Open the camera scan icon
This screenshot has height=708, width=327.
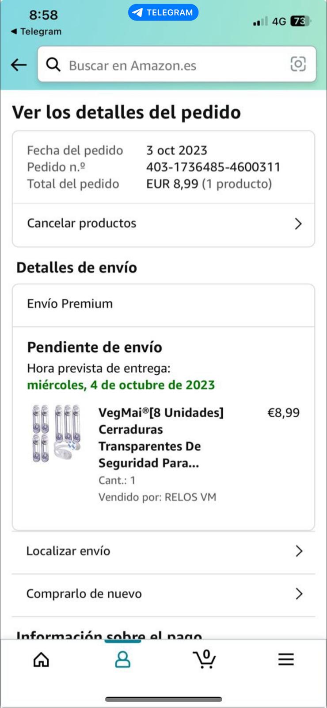(x=298, y=64)
